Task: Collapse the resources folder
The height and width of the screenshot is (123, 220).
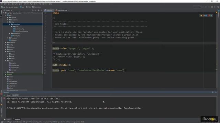Action: pyautogui.click(x=5, y=52)
